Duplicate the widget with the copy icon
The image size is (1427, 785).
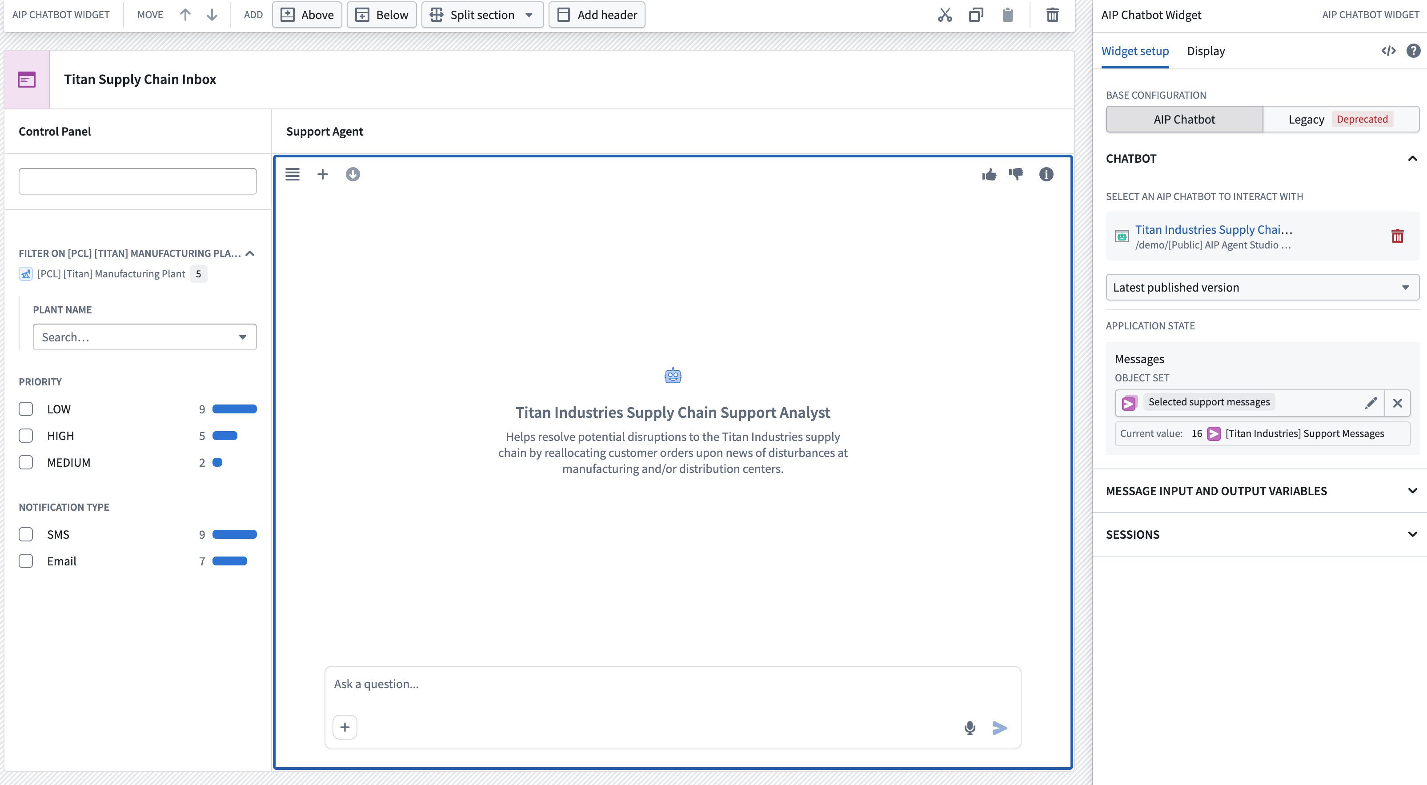click(x=975, y=15)
